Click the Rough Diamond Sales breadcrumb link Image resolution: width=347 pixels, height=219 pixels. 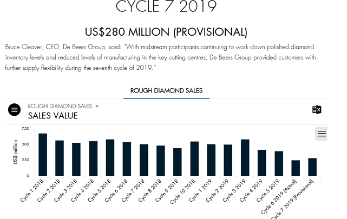pyautogui.click(x=60, y=107)
